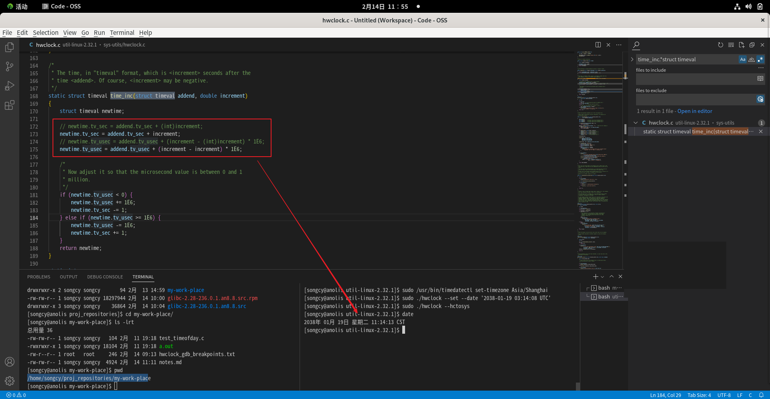Collapse hwclock.c search results group
Image resolution: width=770 pixels, height=399 pixels.
pos(636,123)
